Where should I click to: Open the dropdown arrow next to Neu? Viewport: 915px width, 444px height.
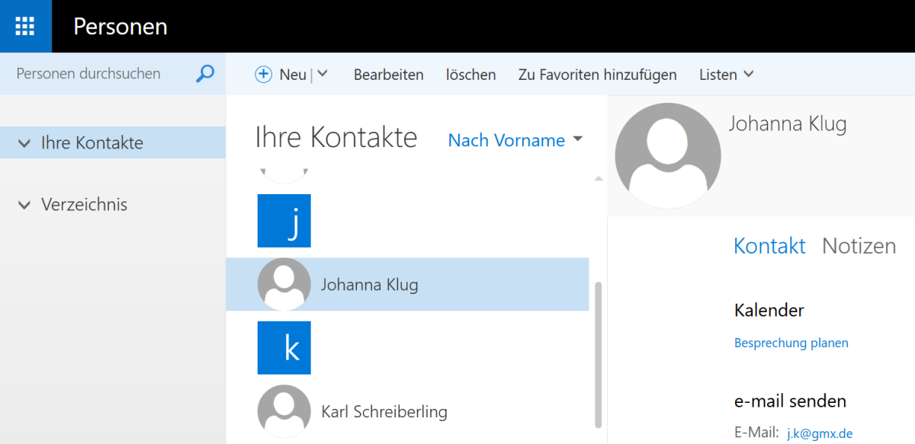(323, 74)
